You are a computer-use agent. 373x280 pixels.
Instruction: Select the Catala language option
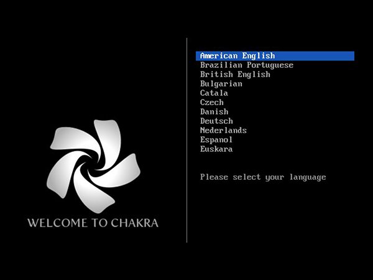214,93
